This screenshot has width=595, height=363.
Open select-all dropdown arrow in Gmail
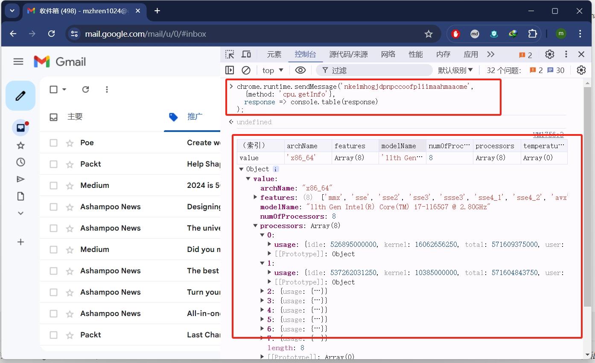(x=64, y=89)
